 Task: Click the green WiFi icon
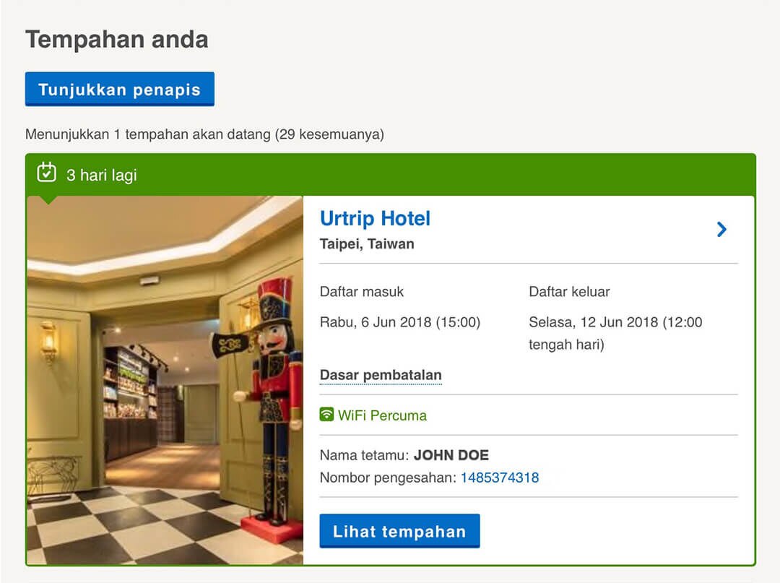(x=327, y=415)
